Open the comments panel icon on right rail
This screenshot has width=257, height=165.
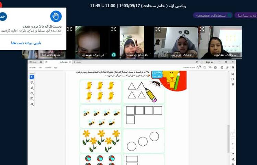pos(233,74)
